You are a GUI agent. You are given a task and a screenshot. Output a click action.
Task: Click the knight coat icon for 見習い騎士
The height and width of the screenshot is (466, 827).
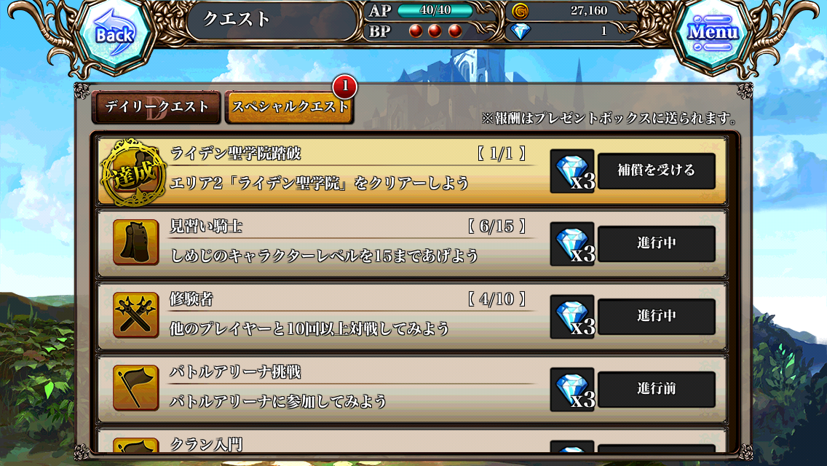(x=135, y=242)
